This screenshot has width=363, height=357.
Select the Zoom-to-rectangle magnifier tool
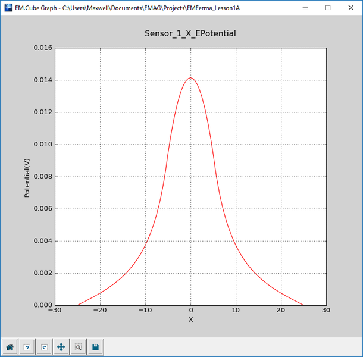click(78, 346)
